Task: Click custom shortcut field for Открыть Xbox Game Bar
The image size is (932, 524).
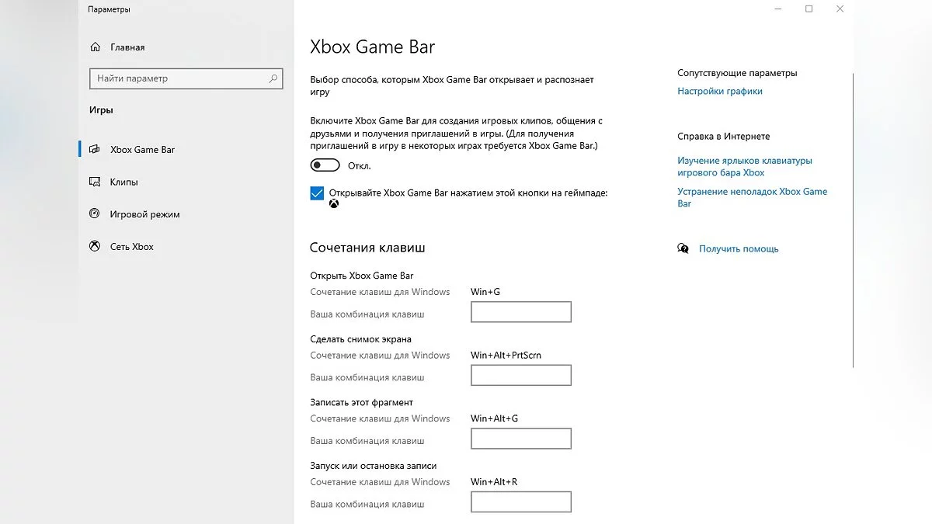Action: tap(521, 312)
